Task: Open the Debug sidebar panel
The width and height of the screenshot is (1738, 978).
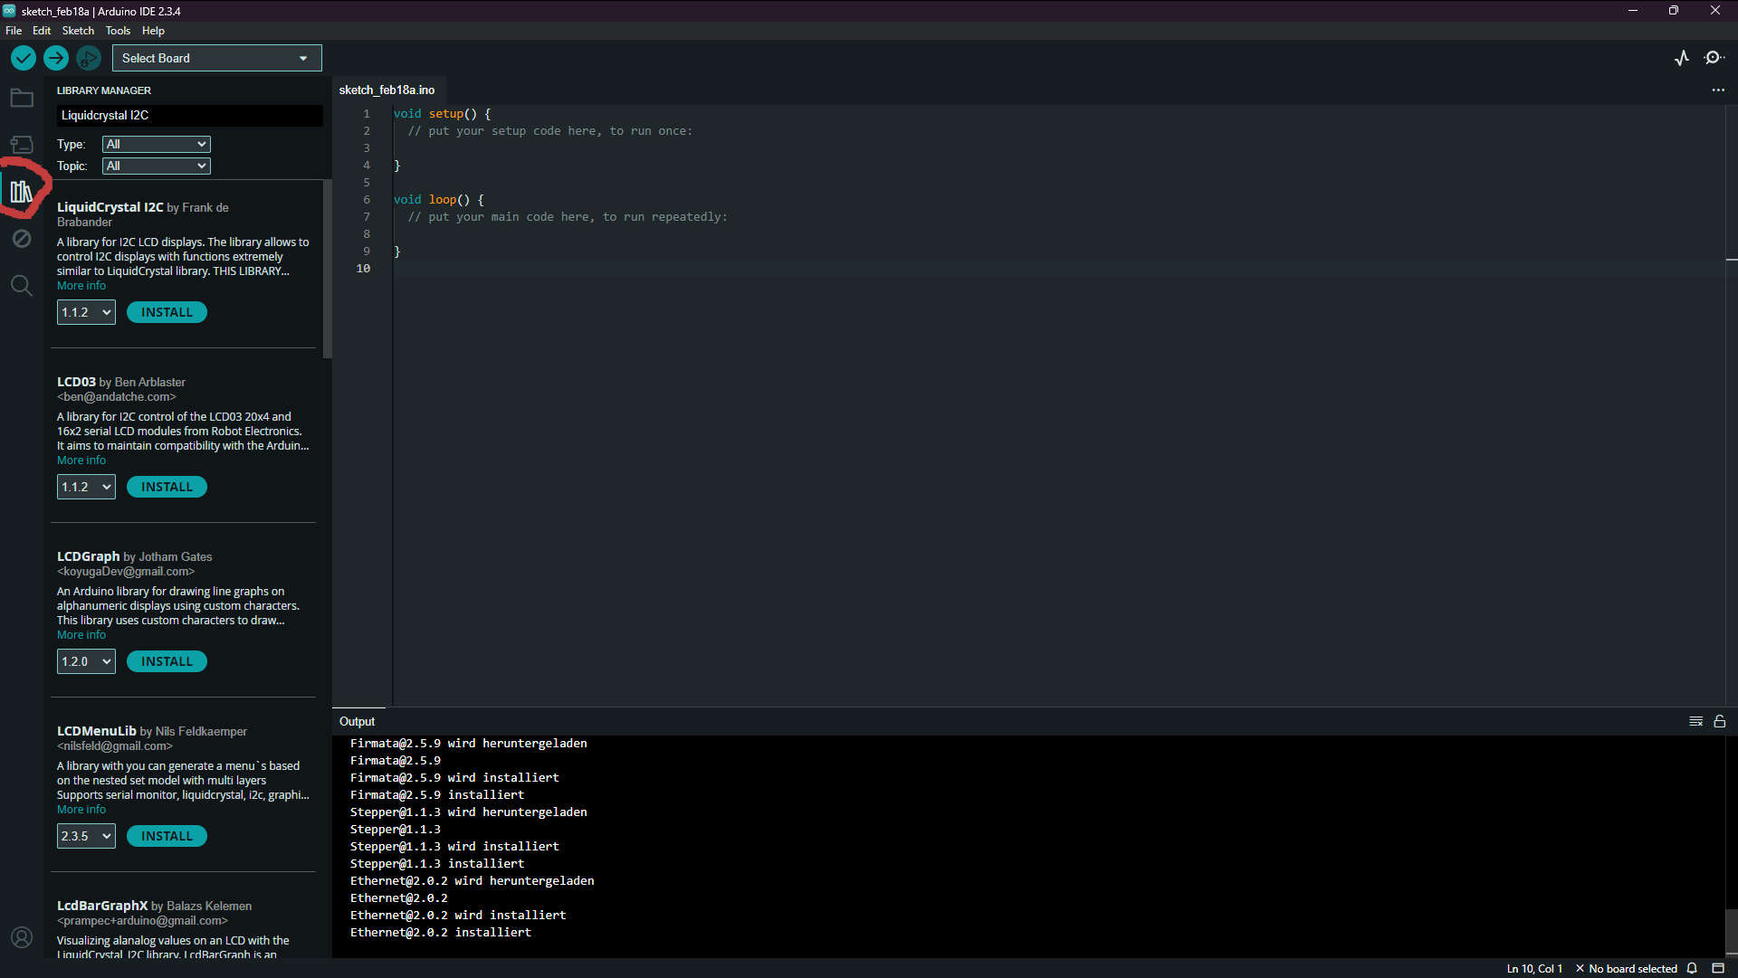Action: 22,238
